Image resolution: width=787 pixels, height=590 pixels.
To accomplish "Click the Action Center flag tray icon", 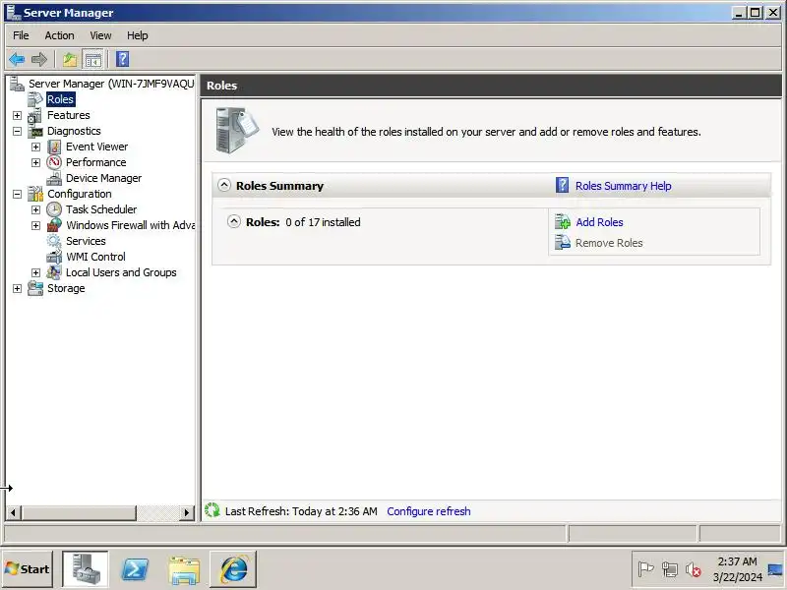I will point(645,569).
